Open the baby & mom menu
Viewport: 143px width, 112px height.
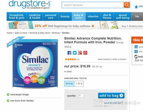coord(78,16)
